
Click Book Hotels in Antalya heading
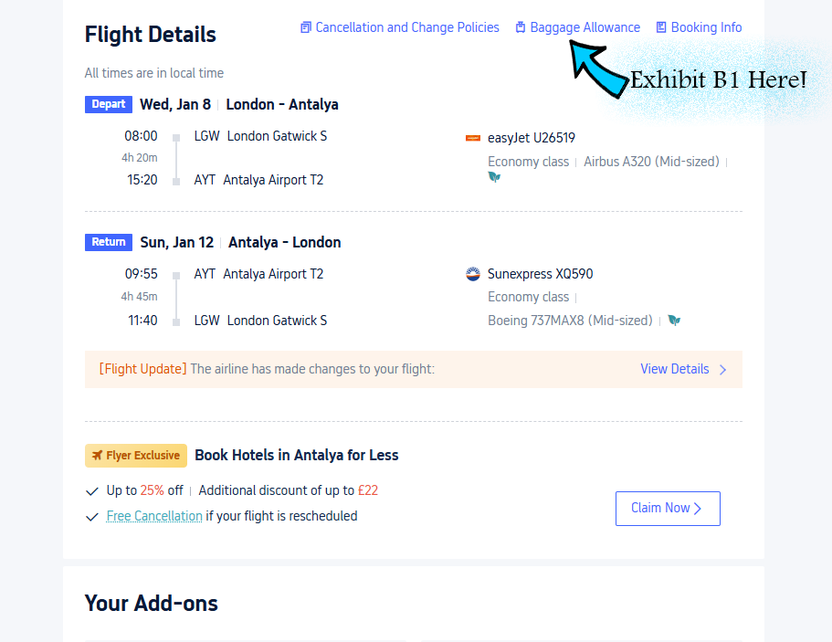click(297, 455)
